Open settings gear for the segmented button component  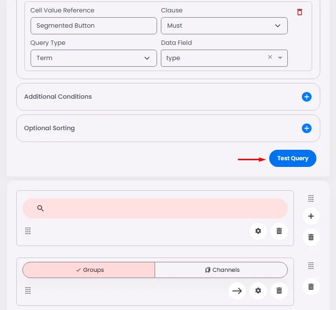258,290
